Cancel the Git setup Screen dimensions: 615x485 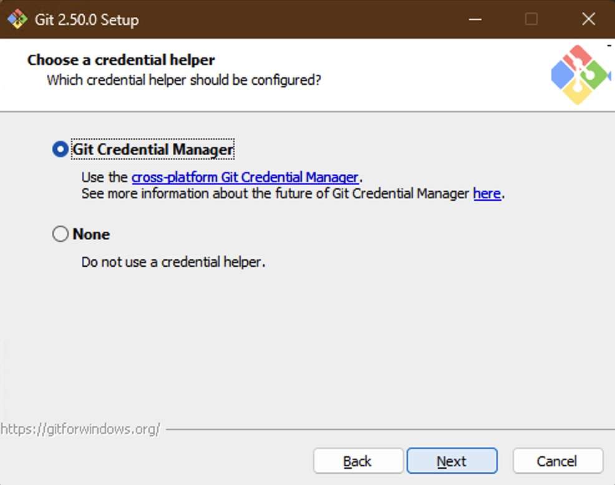click(x=558, y=461)
